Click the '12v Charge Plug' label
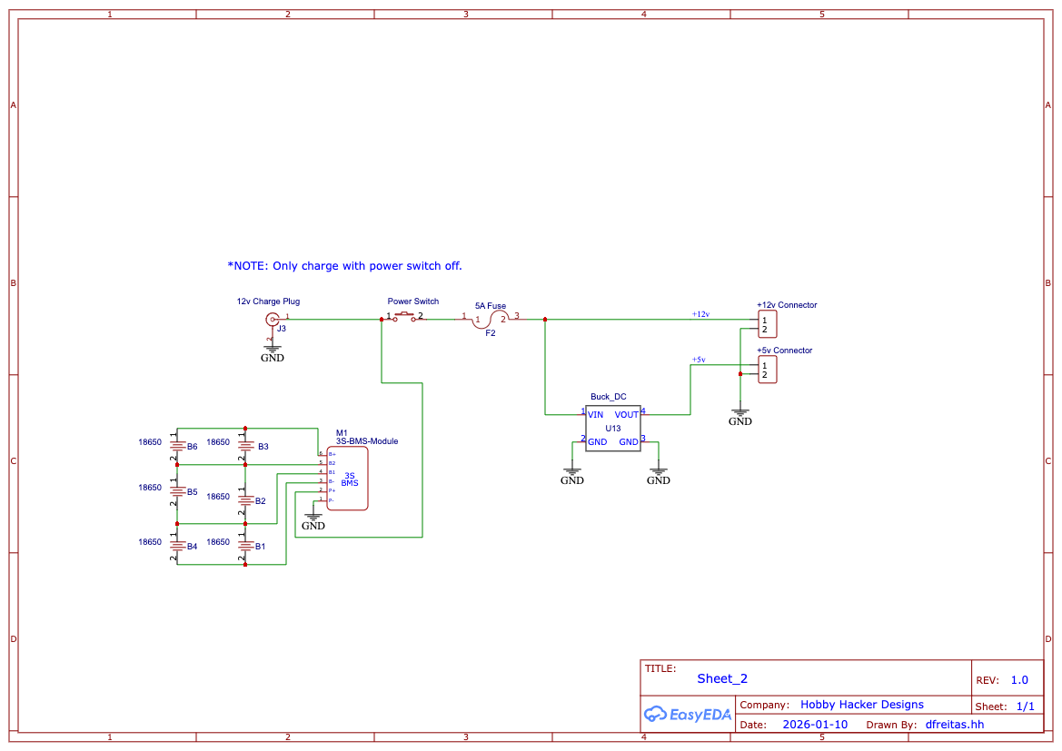 [x=268, y=301]
